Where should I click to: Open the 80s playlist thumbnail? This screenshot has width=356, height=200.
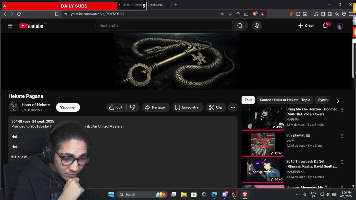(x=263, y=145)
